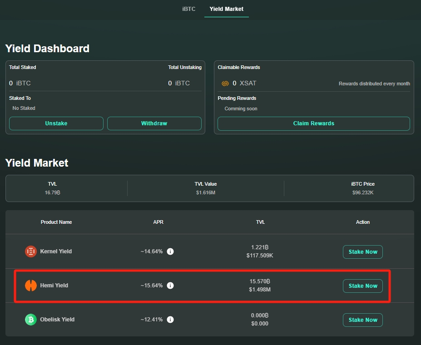
Task: Select the Yield Market tab
Action: point(227,9)
